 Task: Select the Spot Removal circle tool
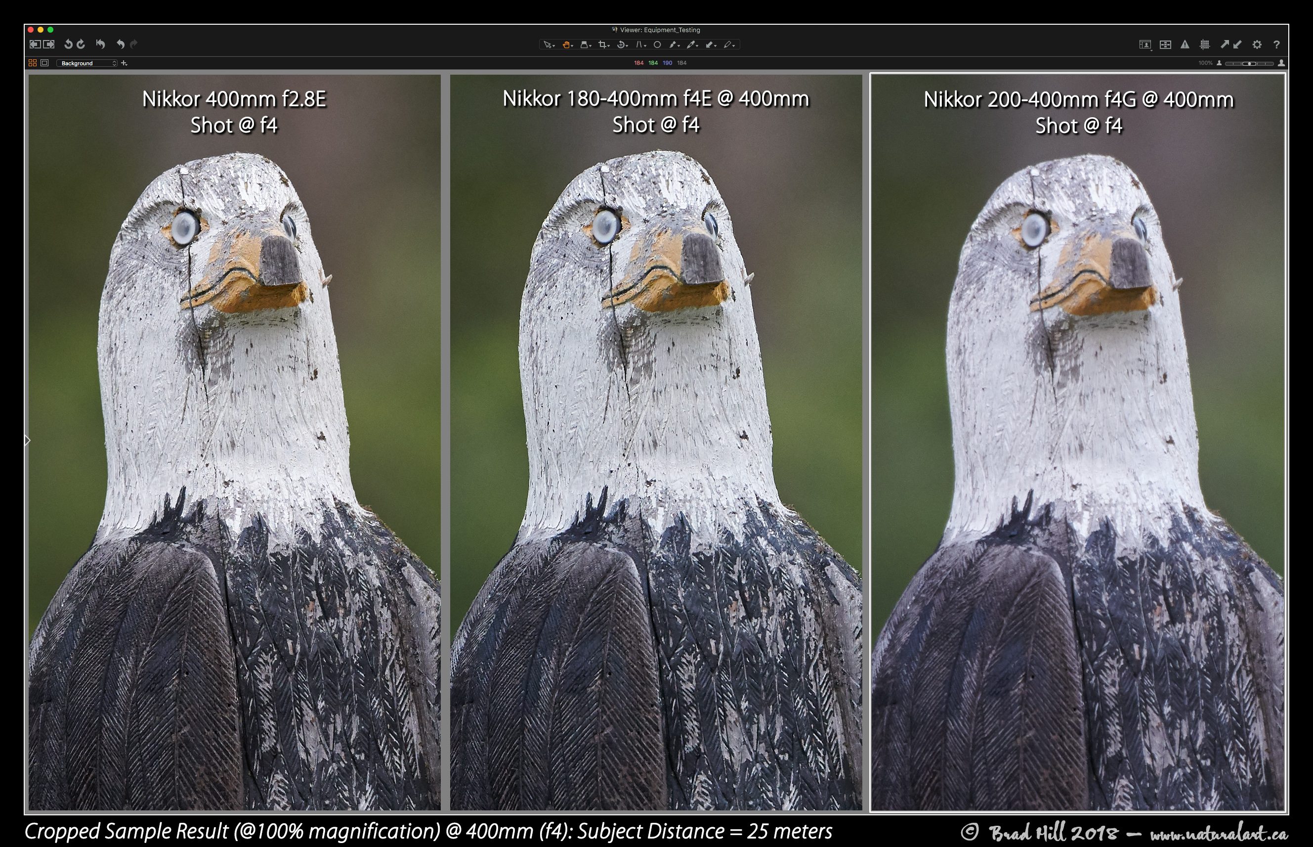tap(657, 45)
